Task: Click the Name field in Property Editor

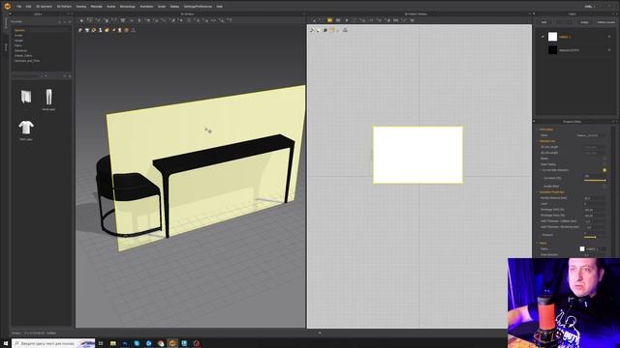Action: [590, 135]
